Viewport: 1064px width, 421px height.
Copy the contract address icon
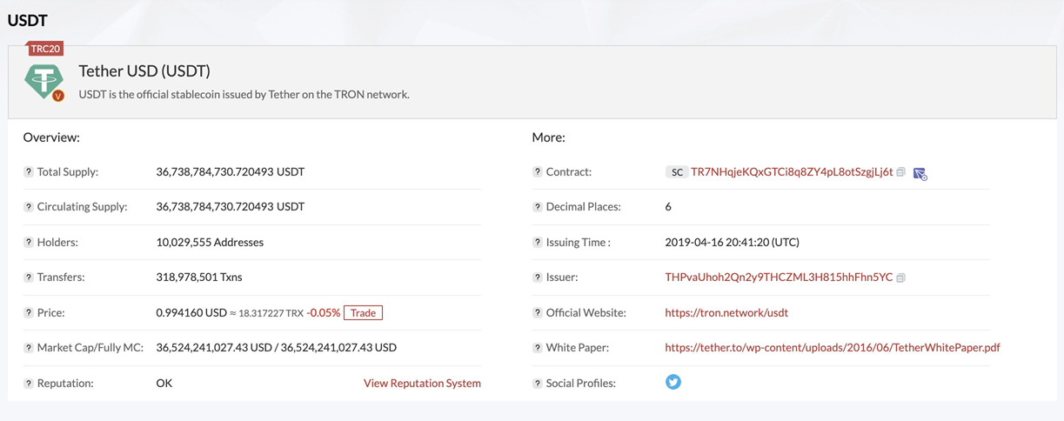pos(901,172)
